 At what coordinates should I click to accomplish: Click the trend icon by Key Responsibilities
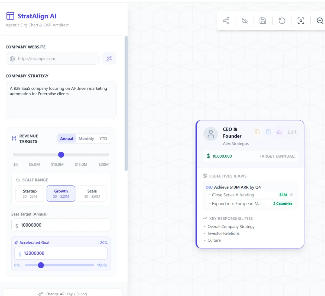coord(205,218)
